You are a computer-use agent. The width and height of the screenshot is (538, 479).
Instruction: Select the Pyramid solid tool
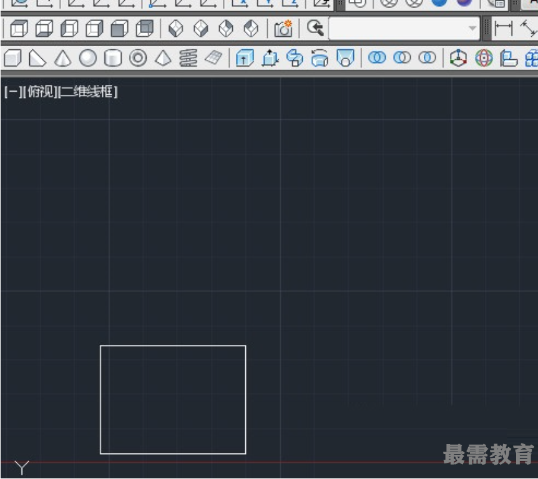point(164,58)
